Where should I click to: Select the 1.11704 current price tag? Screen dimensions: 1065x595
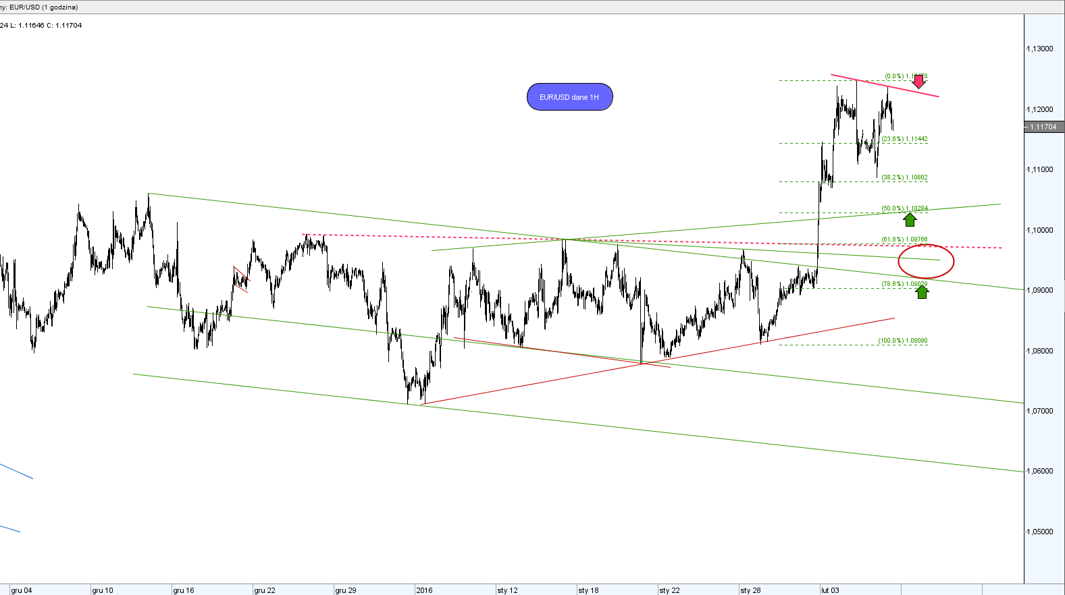click(1043, 127)
